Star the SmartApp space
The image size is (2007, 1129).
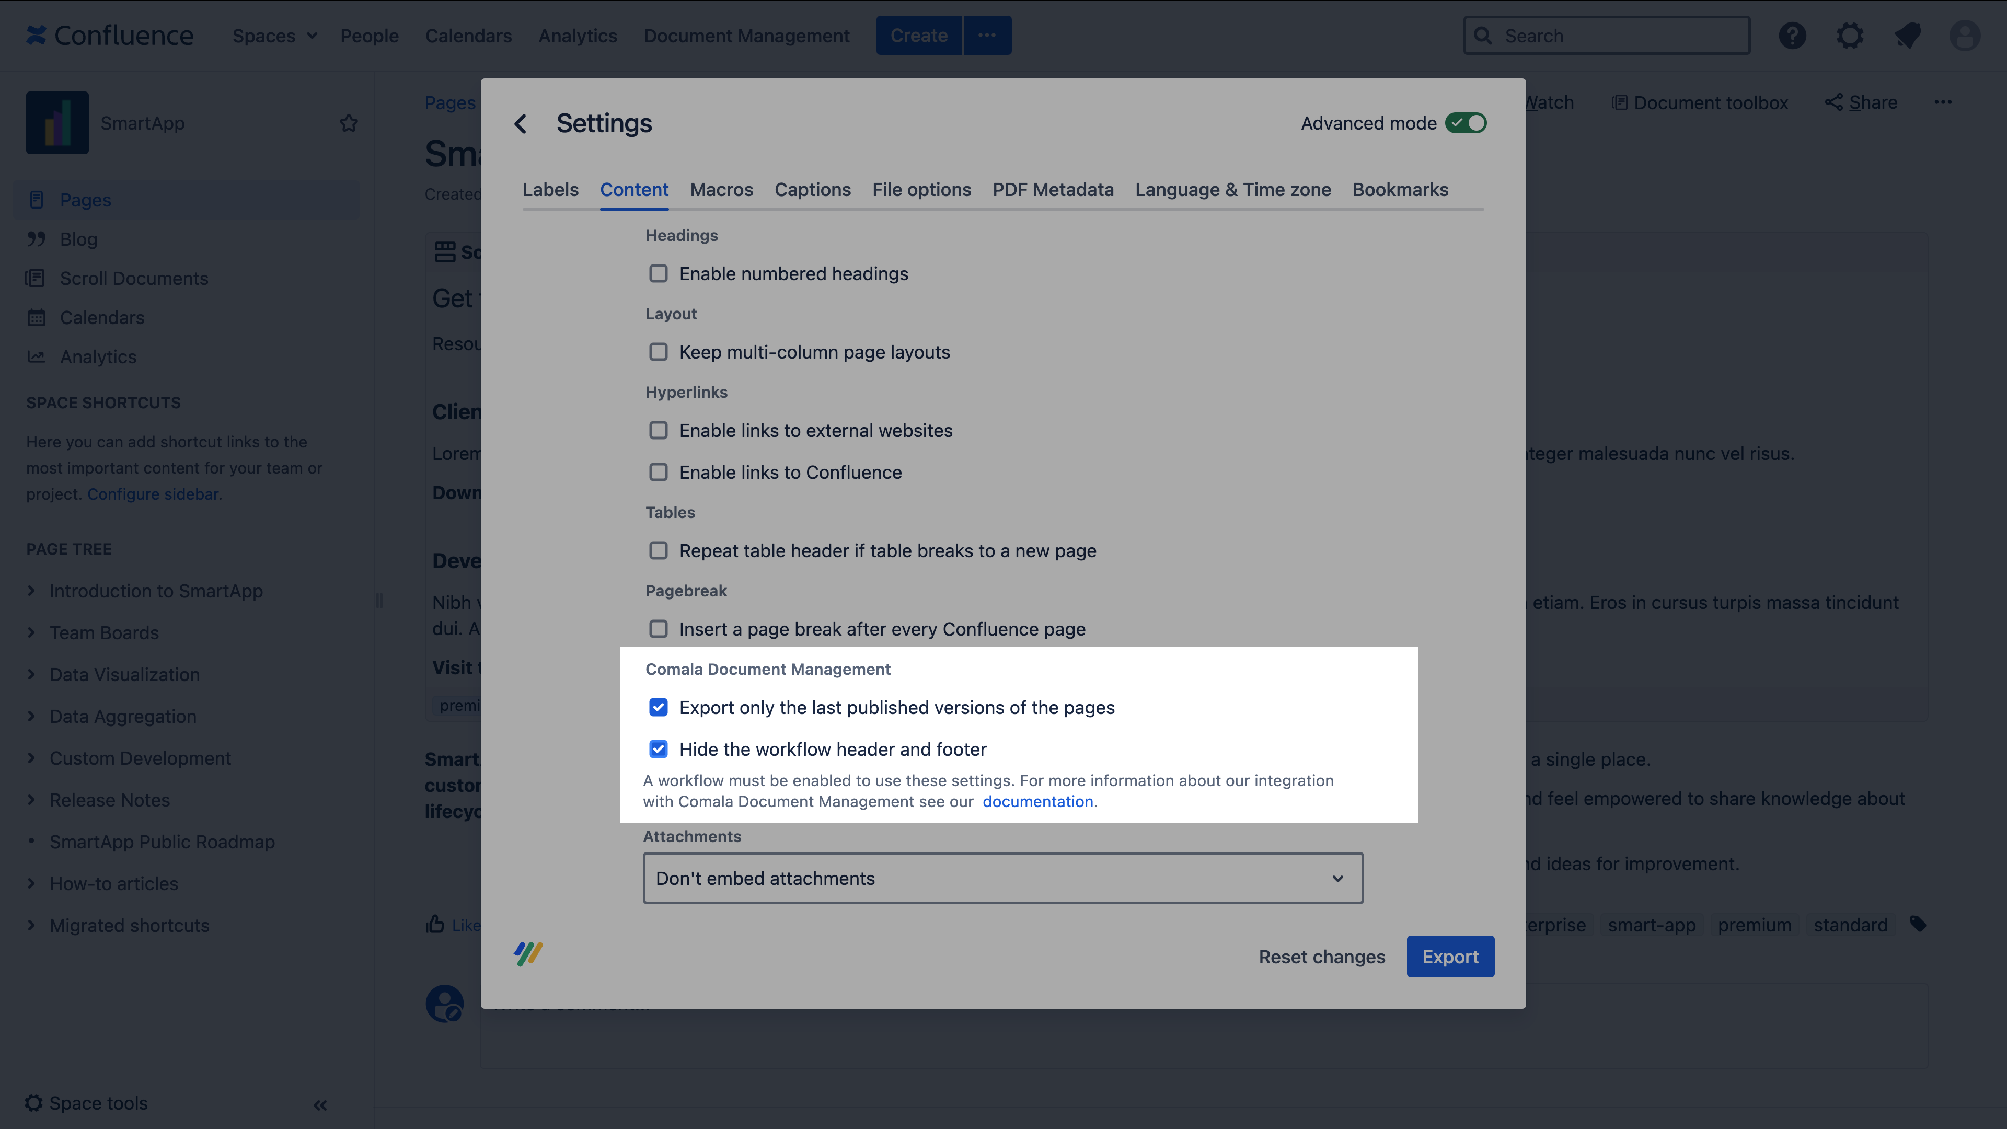click(348, 123)
